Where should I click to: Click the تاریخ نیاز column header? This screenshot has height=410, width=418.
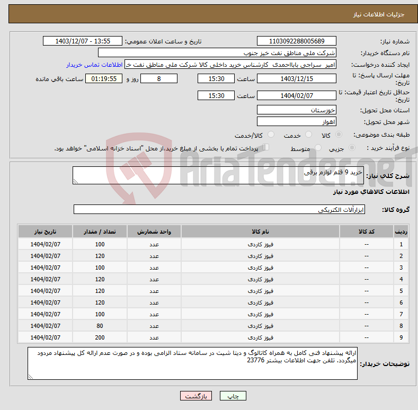[46, 231]
